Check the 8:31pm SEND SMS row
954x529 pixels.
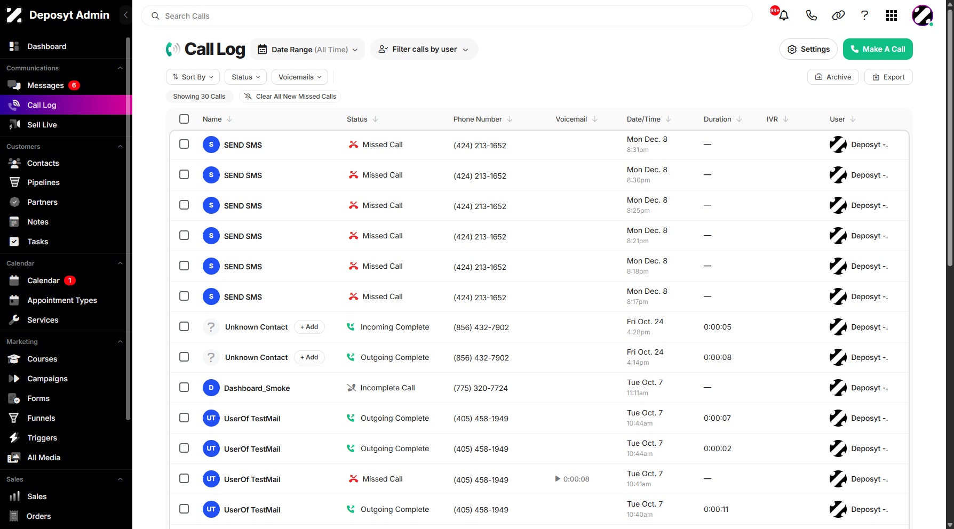tap(184, 144)
